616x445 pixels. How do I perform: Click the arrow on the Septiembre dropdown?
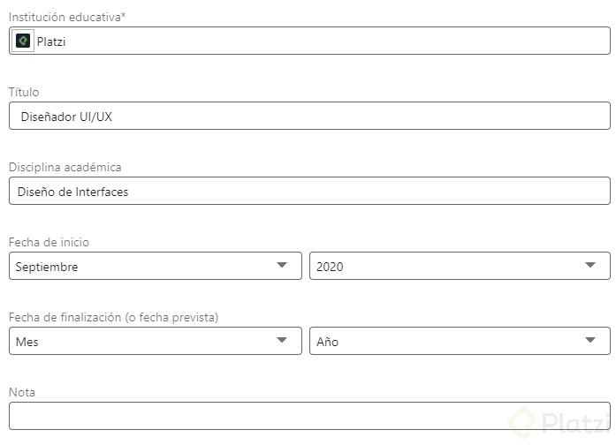click(x=283, y=265)
